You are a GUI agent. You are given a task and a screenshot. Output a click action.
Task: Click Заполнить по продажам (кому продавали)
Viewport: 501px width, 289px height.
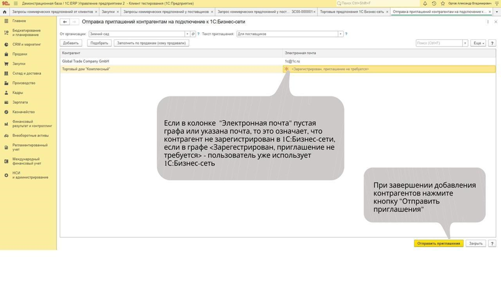(x=151, y=43)
